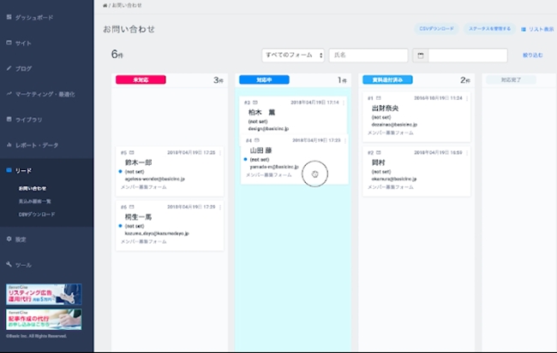Click the envelope icon on 鈴木一郎's card

tap(131, 152)
